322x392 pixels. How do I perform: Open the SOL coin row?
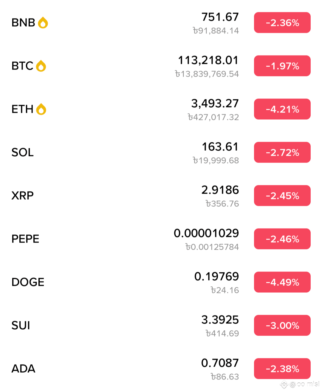click(x=161, y=152)
